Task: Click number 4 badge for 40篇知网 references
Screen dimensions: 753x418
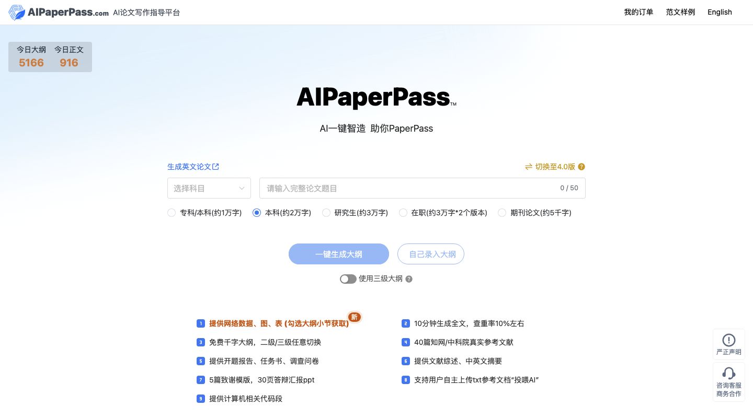Action: [x=405, y=342]
